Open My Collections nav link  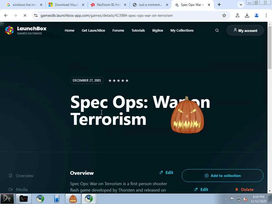click(x=182, y=30)
